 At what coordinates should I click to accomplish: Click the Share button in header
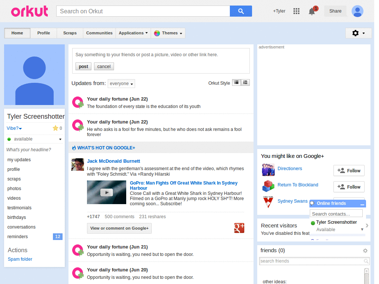click(x=335, y=11)
